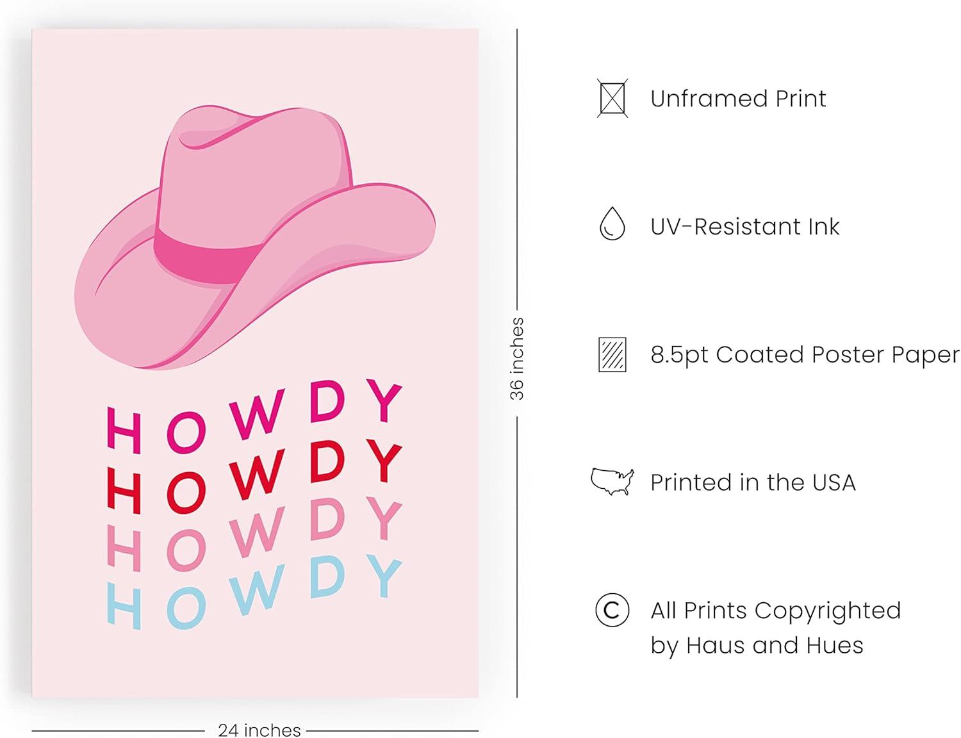
Task: Click the pink cowboy hat illustration
Action: point(255,237)
